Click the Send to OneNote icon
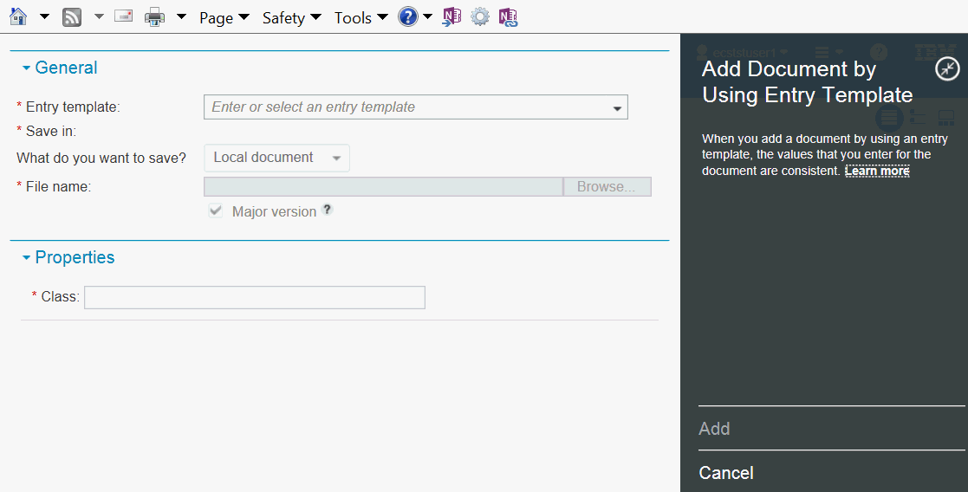The width and height of the screenshot is (968, 492). [x=452, y=16]
